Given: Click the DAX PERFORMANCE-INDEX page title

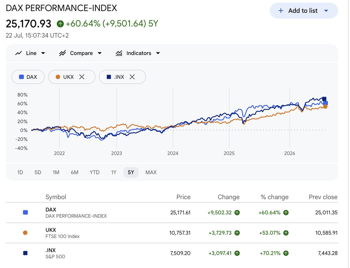Looking at the screenshot, I should pos(61,8).
